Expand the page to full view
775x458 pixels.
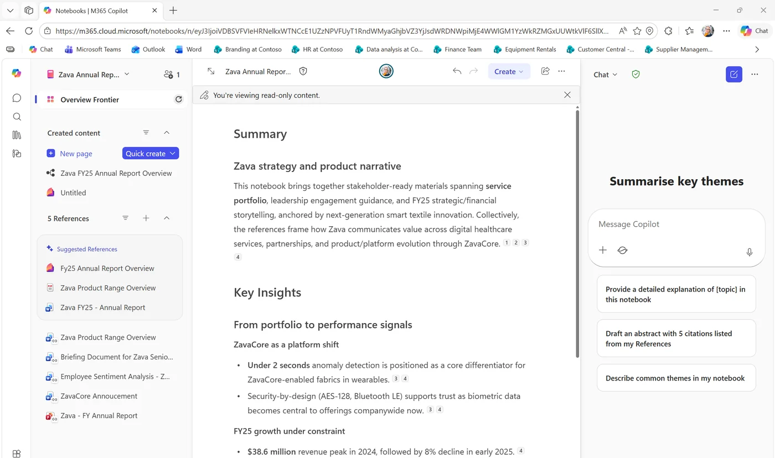(211, 71)
